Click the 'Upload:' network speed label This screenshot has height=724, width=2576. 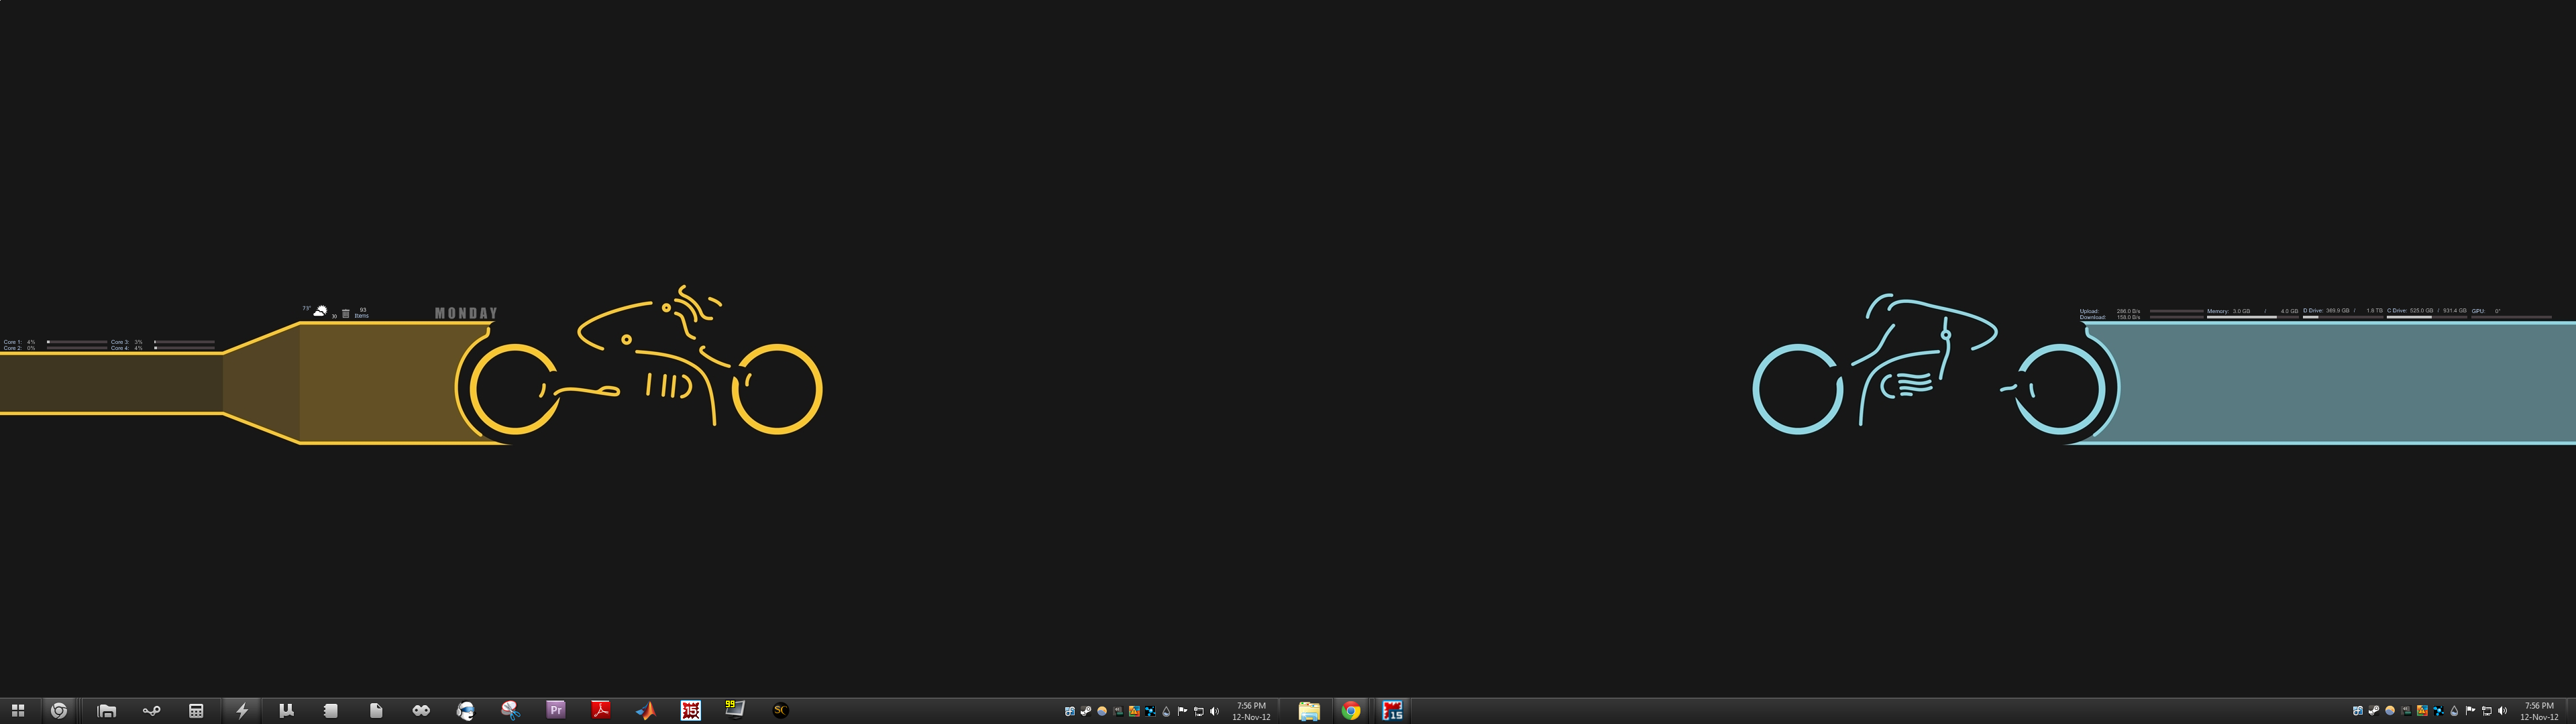[2090, 311]
